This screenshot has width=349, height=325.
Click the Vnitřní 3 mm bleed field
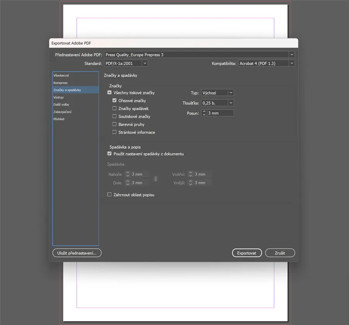(x=202, y=174)
